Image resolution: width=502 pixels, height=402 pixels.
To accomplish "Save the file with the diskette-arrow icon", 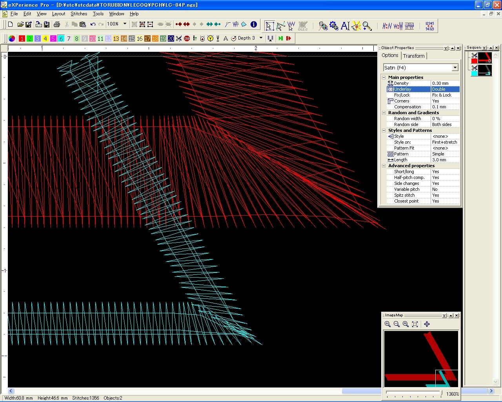I will (x=28, y=24).
